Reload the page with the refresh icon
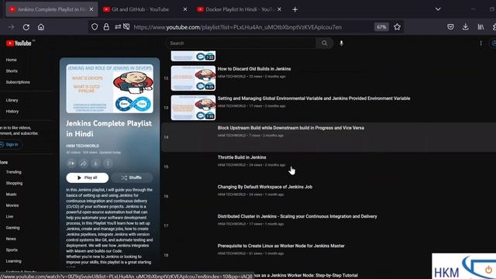496x279 pixels. coord(26,27)
